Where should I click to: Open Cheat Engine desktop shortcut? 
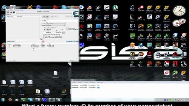(98, 18)
